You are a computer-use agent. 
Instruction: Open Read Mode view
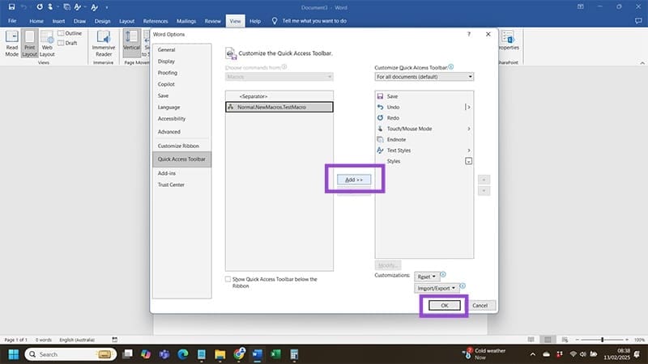pyautogui.click(x=12, y=44)
